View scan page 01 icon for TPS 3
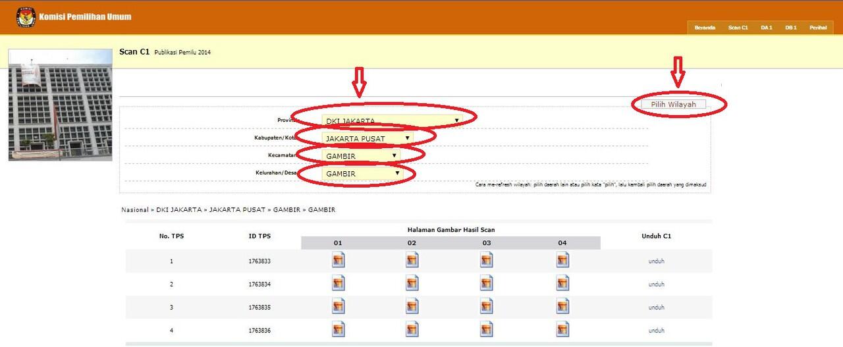843x347 pixels. click(338, 306)
